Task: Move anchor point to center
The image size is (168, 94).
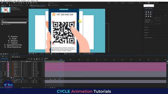Action: pos(148,14)
